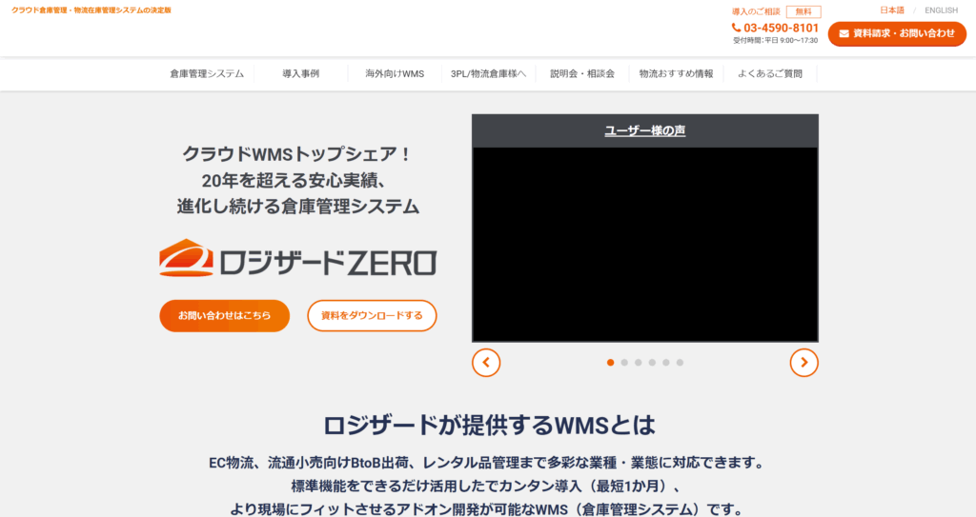Screen dimensions: 976x517
Task: Click the ロジザードZERO logo
Action: click(297, 258)
